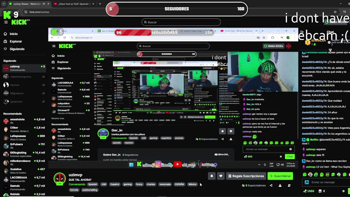Click the 1550 channel points counter
Image resolution: width=350 pixels, height=197 pixels.
coord(309,191)
